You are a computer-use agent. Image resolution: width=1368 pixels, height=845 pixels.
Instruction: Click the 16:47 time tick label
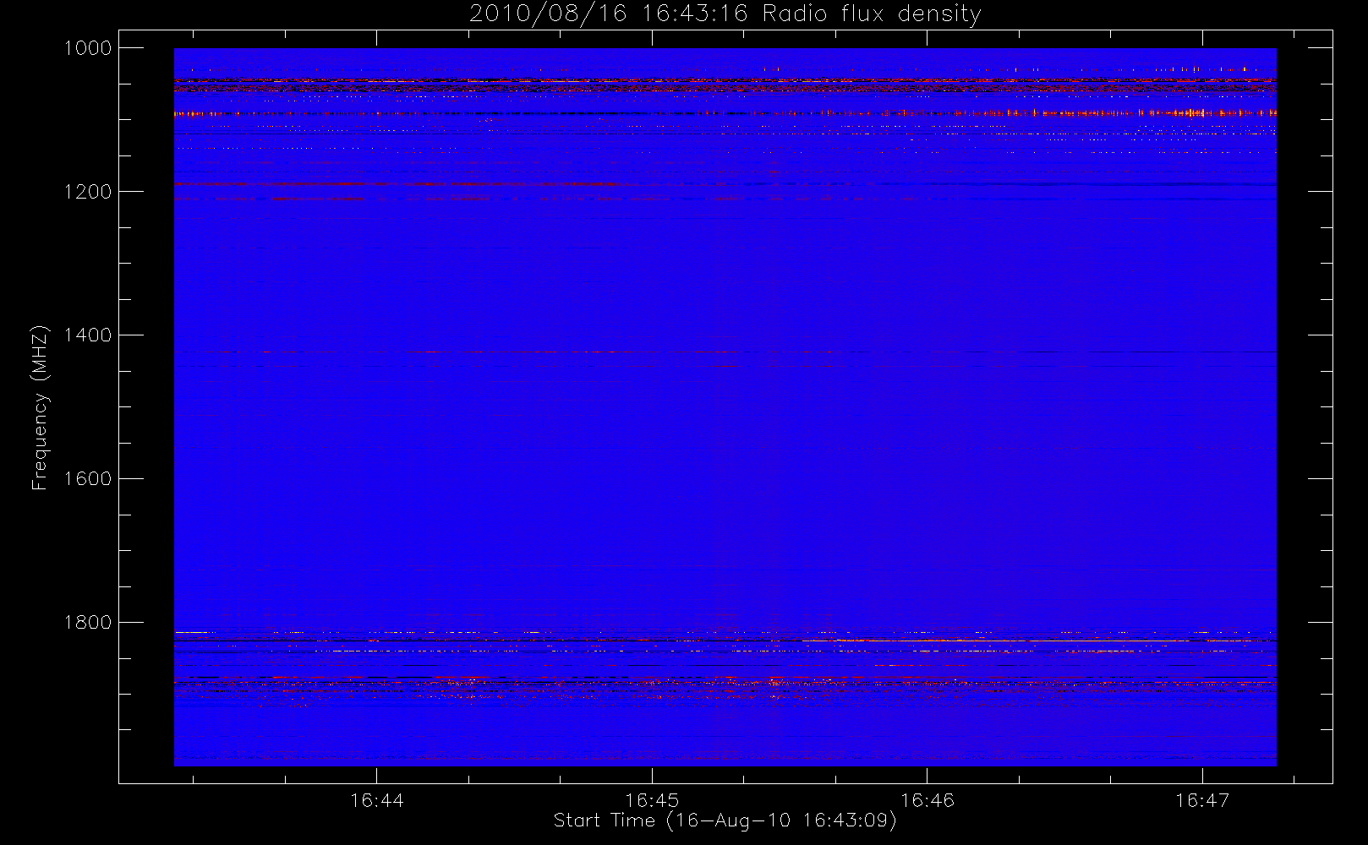pos(1202,800)
